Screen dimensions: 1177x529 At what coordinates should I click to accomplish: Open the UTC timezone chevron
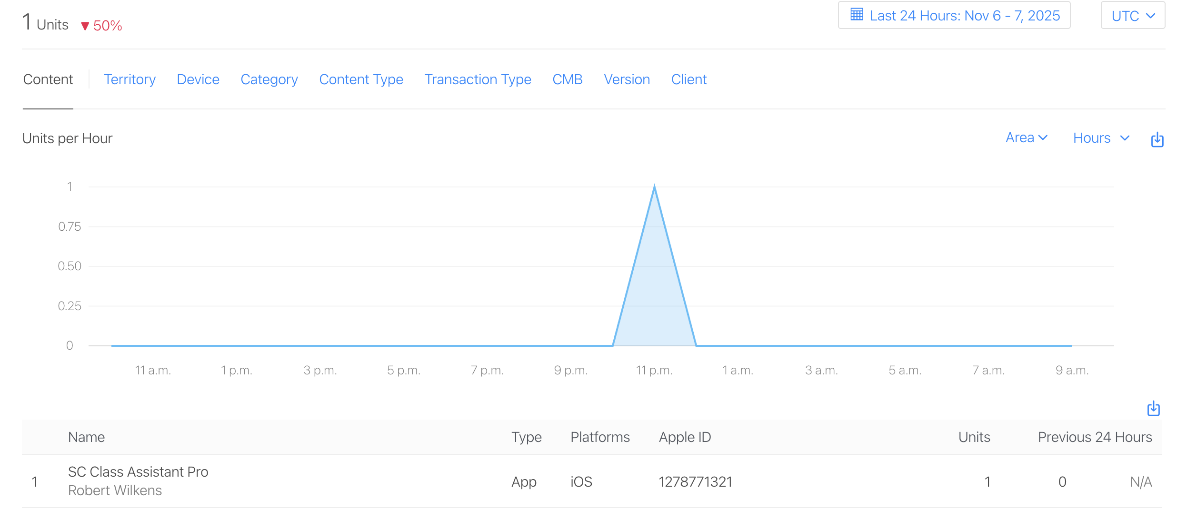point(1151,15)
